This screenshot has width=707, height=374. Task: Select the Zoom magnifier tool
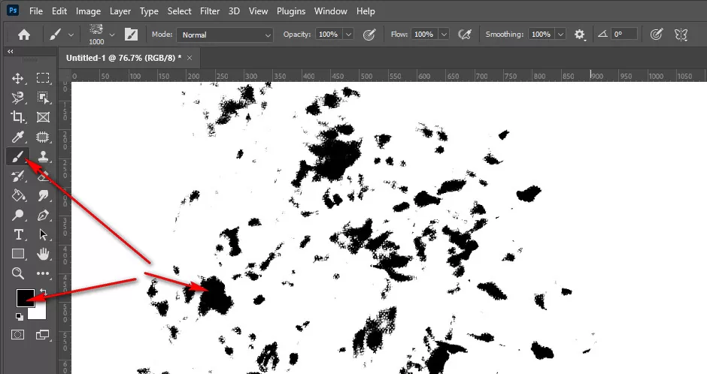coord(17,273)
